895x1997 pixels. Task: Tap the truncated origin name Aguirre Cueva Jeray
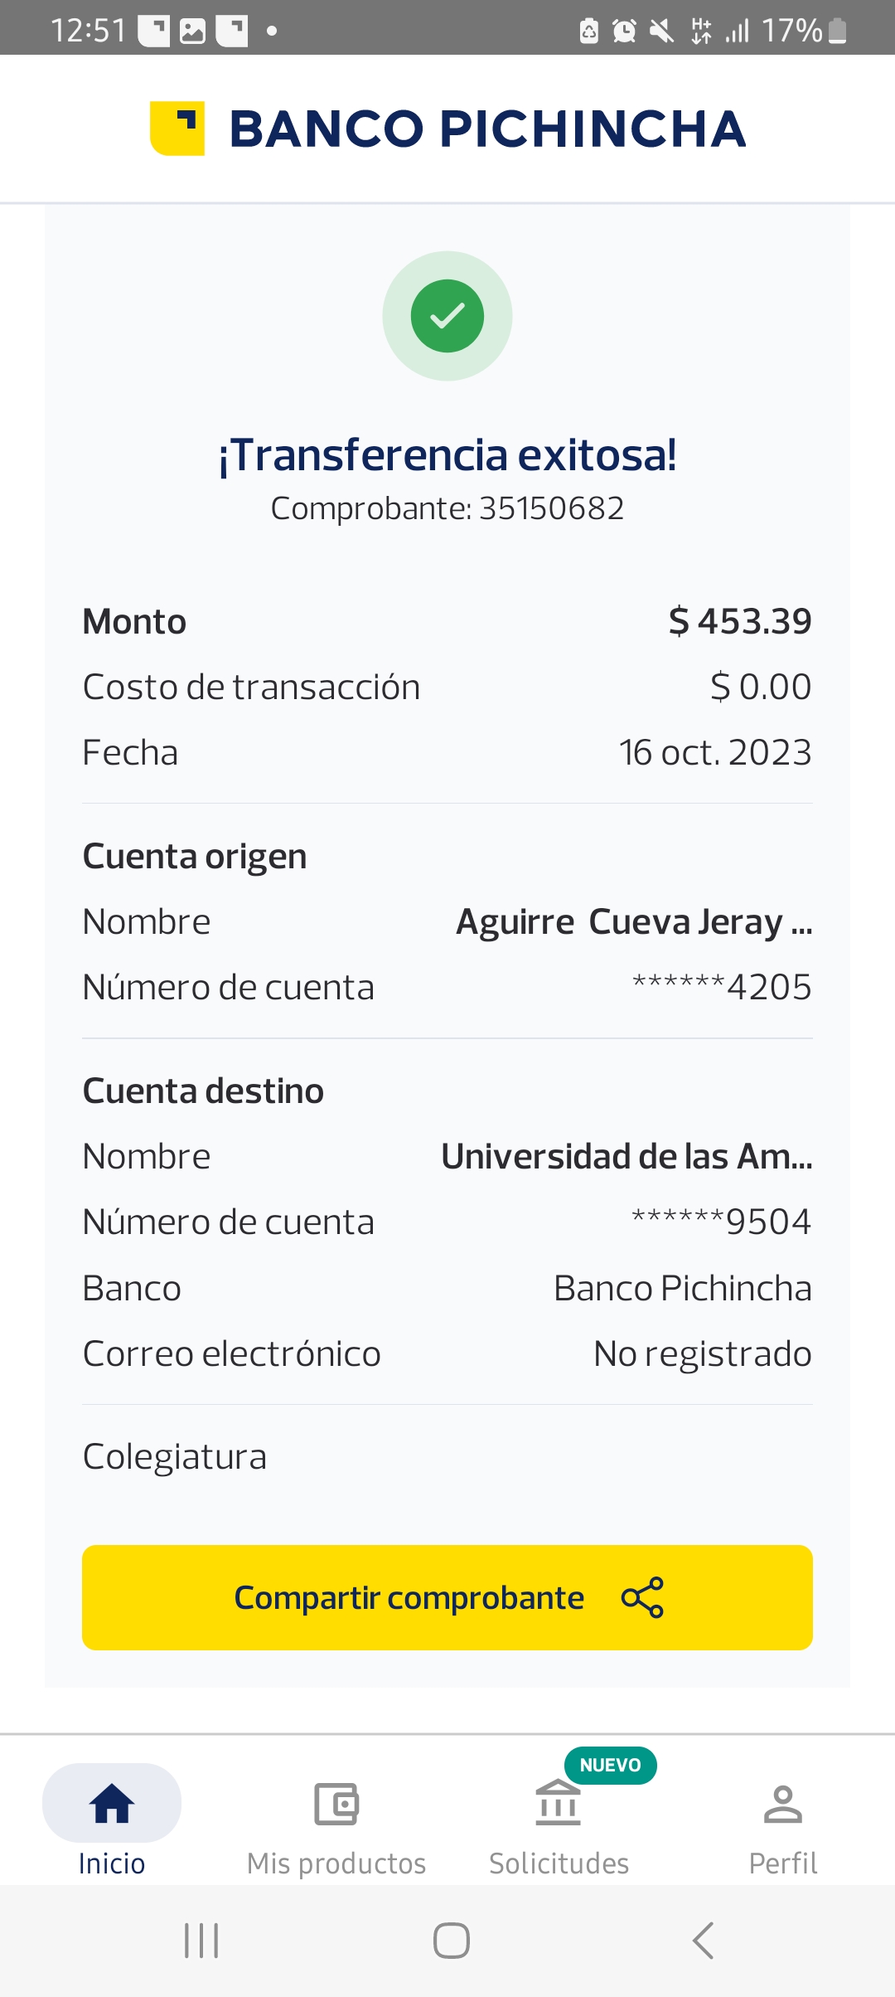(x=634, y=922)
